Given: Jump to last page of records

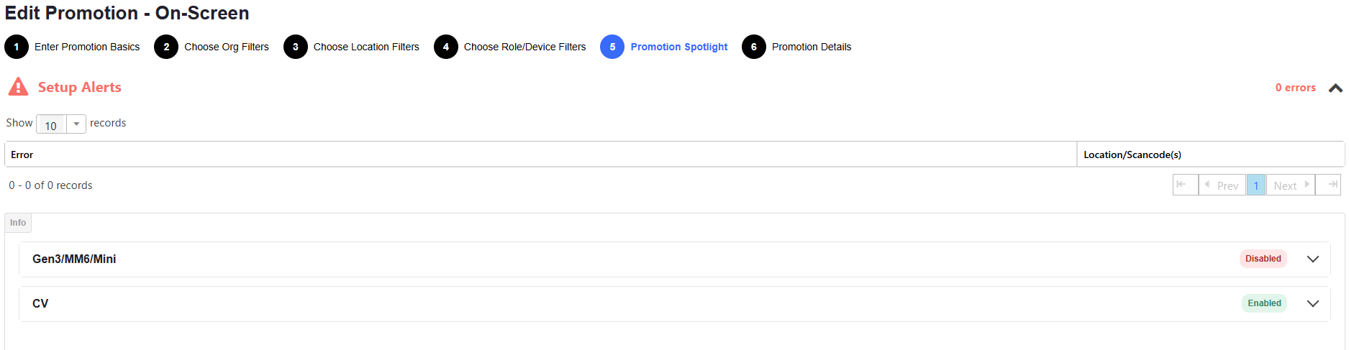Looking at the screenshot, I should (1328, 185).
